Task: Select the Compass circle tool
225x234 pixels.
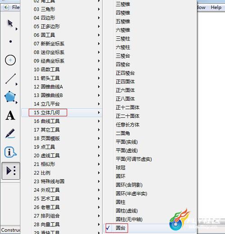Action: pos(10,60)
